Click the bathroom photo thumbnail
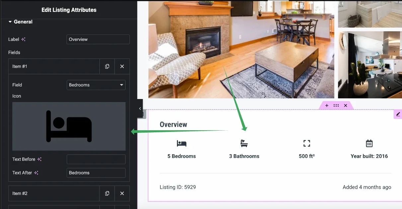402x209 pixels. click(x=370, y=14)
